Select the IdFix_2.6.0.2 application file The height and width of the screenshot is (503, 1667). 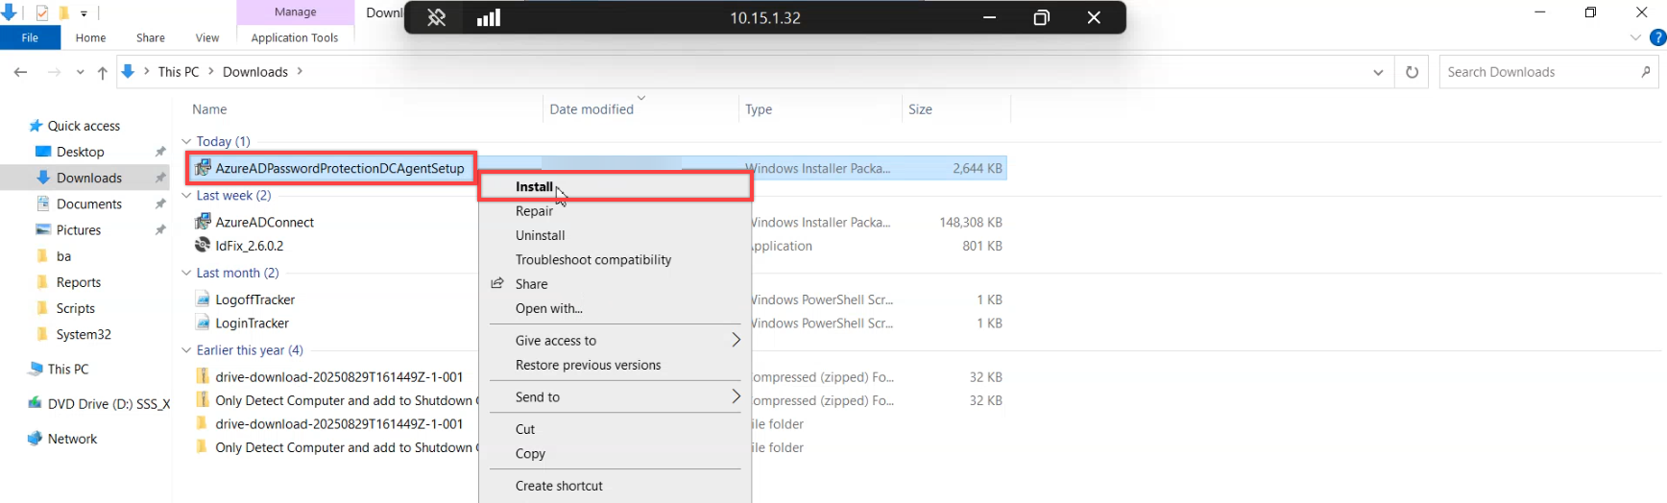(x=249, y=247)
